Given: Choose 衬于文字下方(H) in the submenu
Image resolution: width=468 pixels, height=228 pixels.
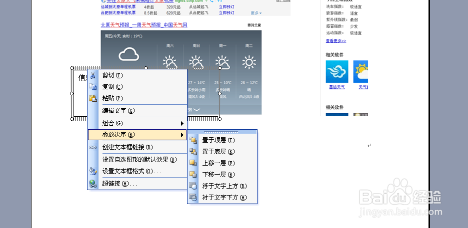Looking at the screenshot, I should (222, 198).
